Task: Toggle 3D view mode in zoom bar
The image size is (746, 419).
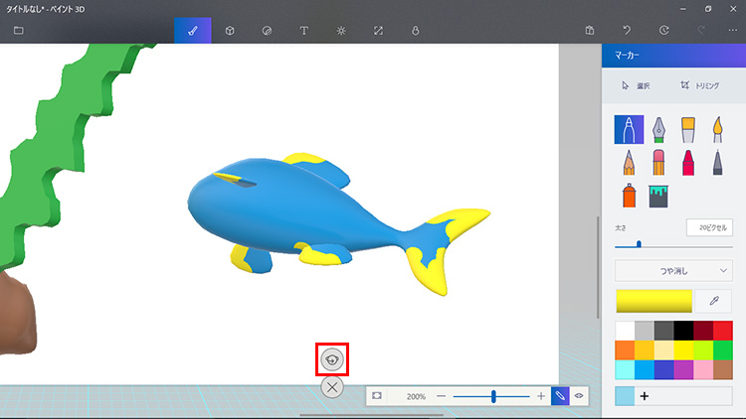Action: 579,395
